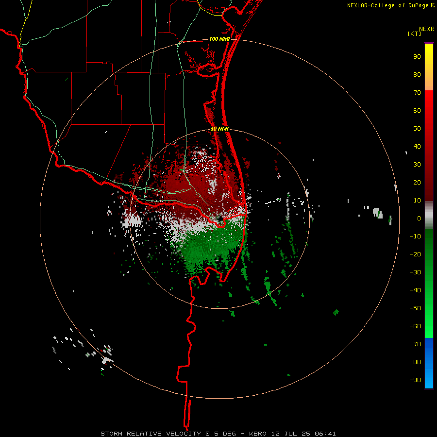Click the positive 60 knot scale label
The image size is (437, 437).
417,111
